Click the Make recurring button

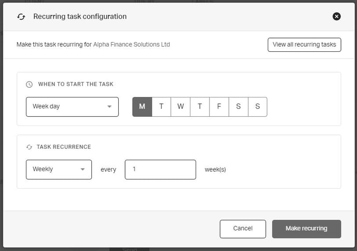(306, 229)
